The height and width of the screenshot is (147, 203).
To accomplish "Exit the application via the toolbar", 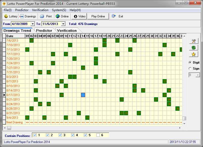I will click(117, 16).
